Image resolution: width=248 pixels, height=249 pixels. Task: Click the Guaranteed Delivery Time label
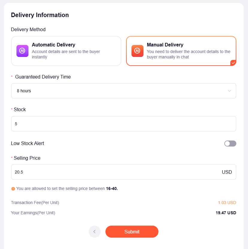click(x=43, y=77)
